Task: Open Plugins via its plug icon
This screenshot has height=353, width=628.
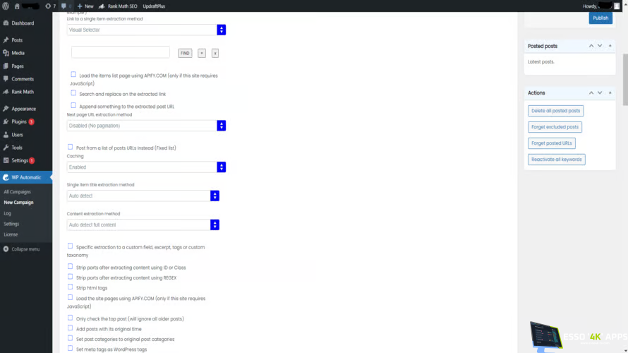Action: tap(6, 121)
